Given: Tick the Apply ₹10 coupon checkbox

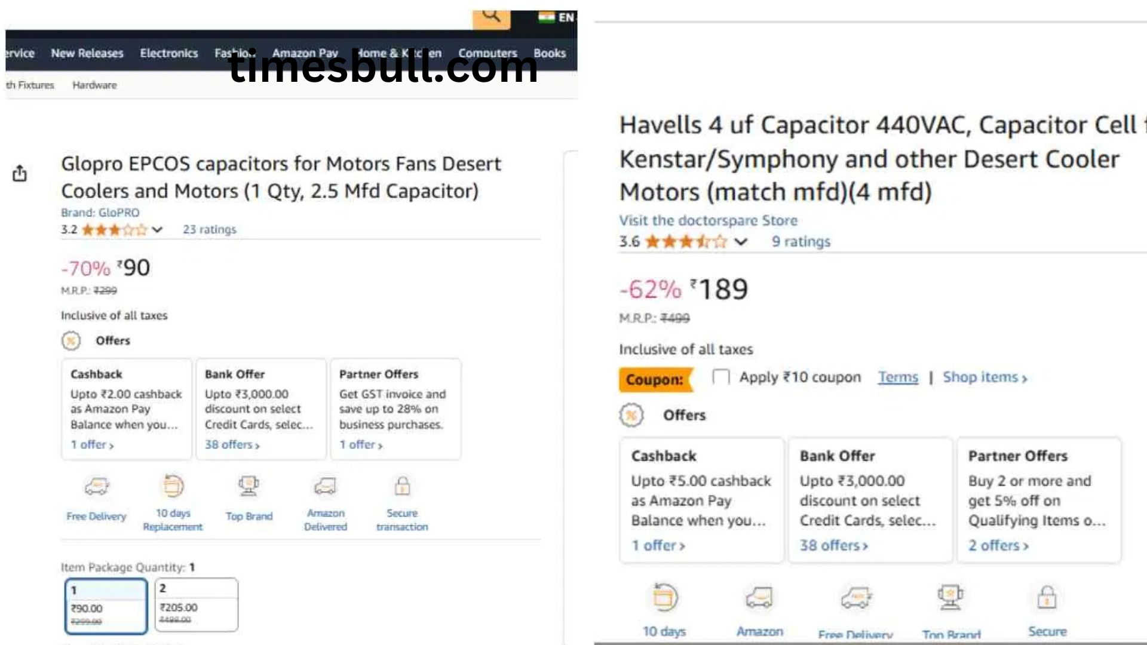Looking at the screenshot, I should [721, 377].
